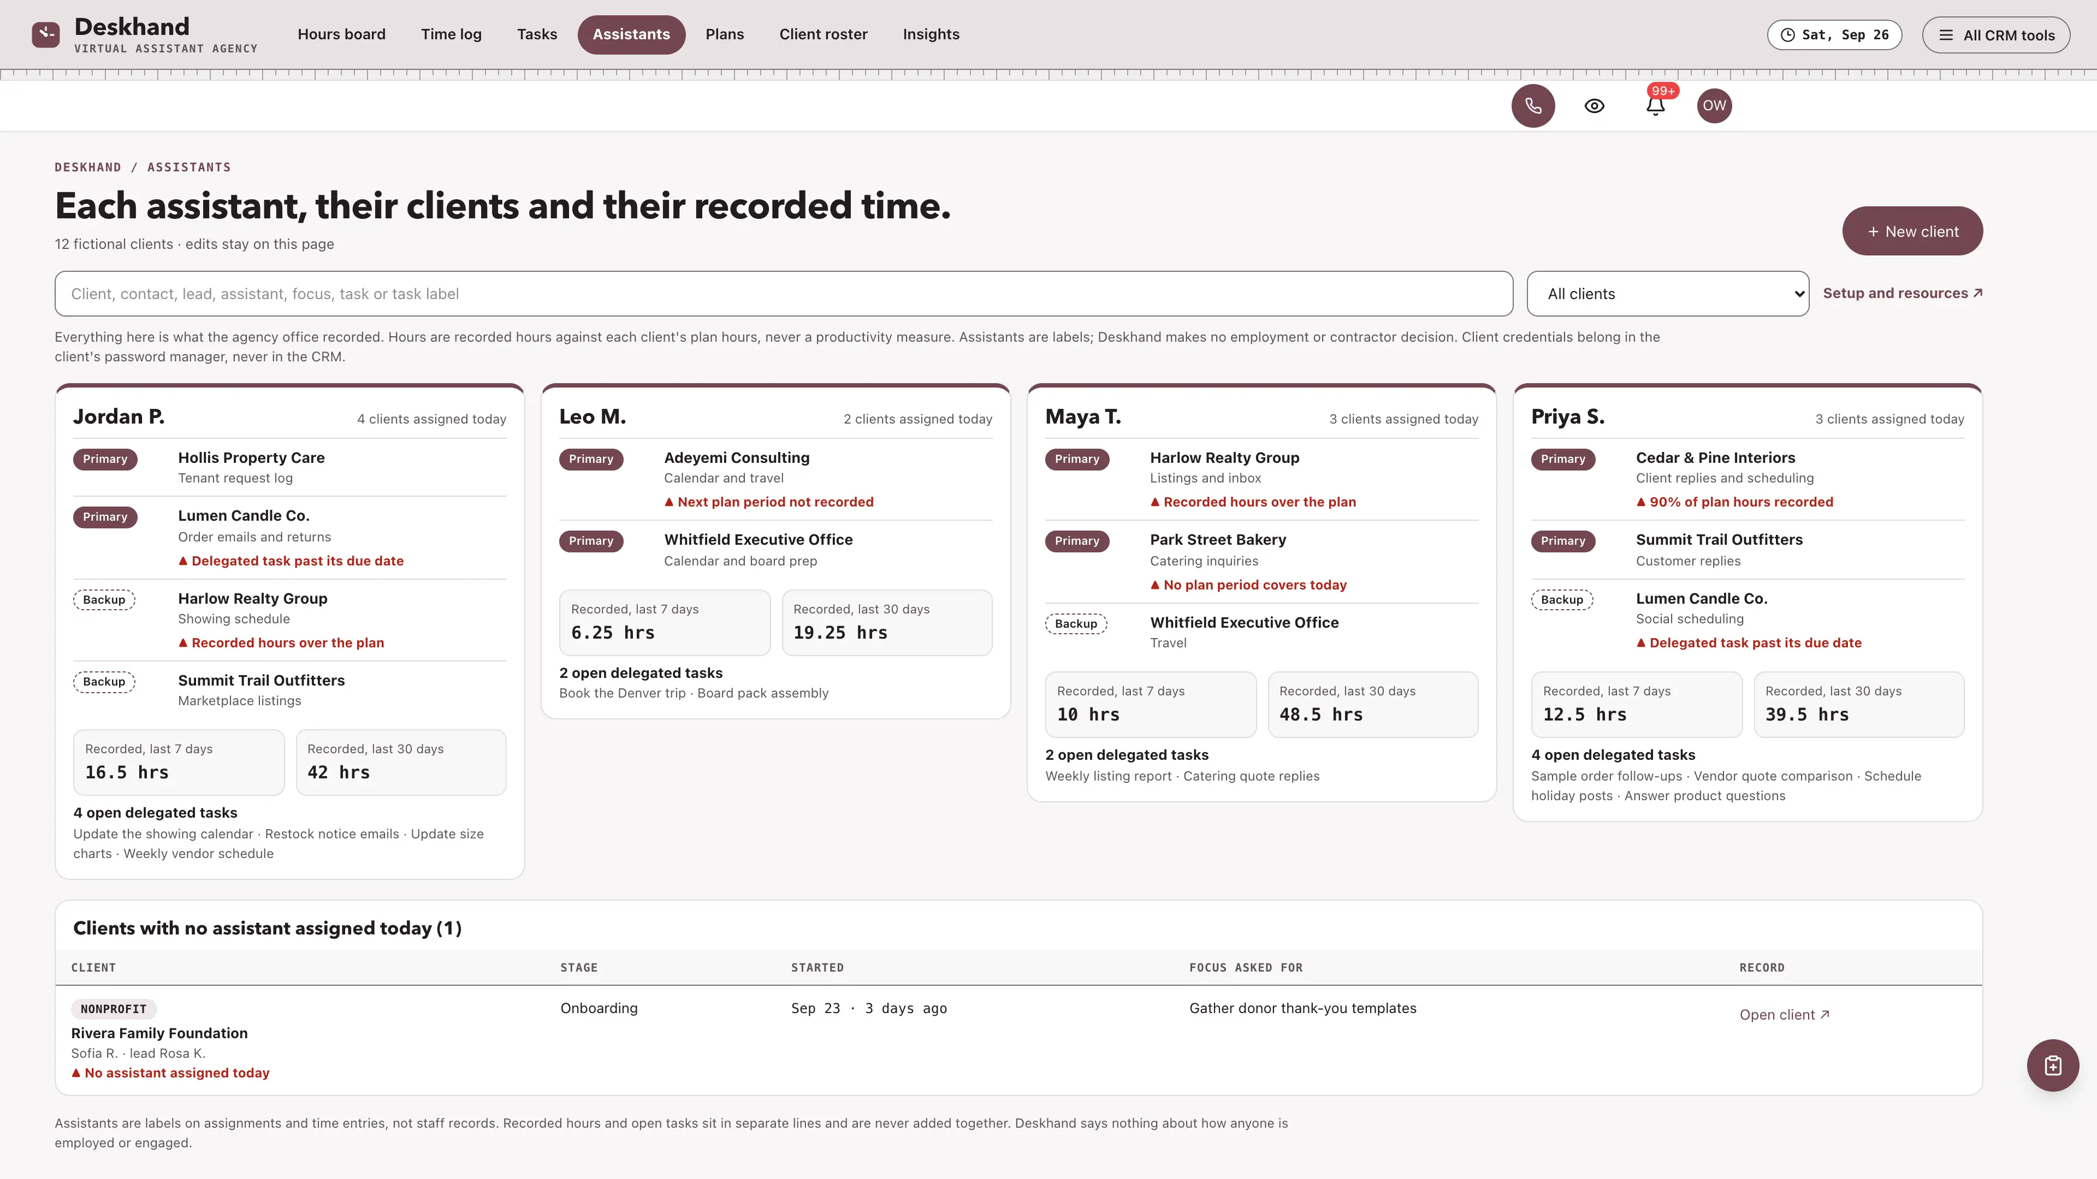Viewport: 2097px width, 1179px height.
Task: Click the Rivera Family Foundation client name
Action: [159, 1033]
